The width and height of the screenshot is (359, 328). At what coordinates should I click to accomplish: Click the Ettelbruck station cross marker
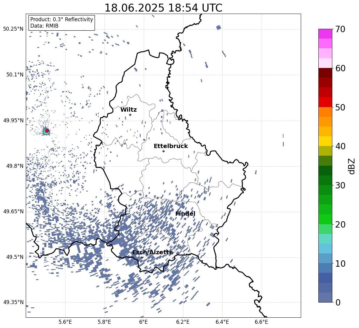click(163, 151)
